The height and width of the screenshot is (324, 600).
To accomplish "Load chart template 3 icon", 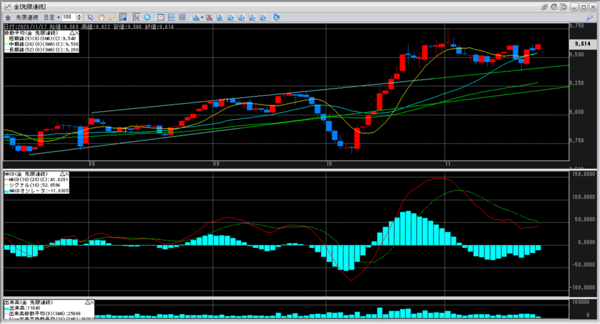I will click(241, 17).
